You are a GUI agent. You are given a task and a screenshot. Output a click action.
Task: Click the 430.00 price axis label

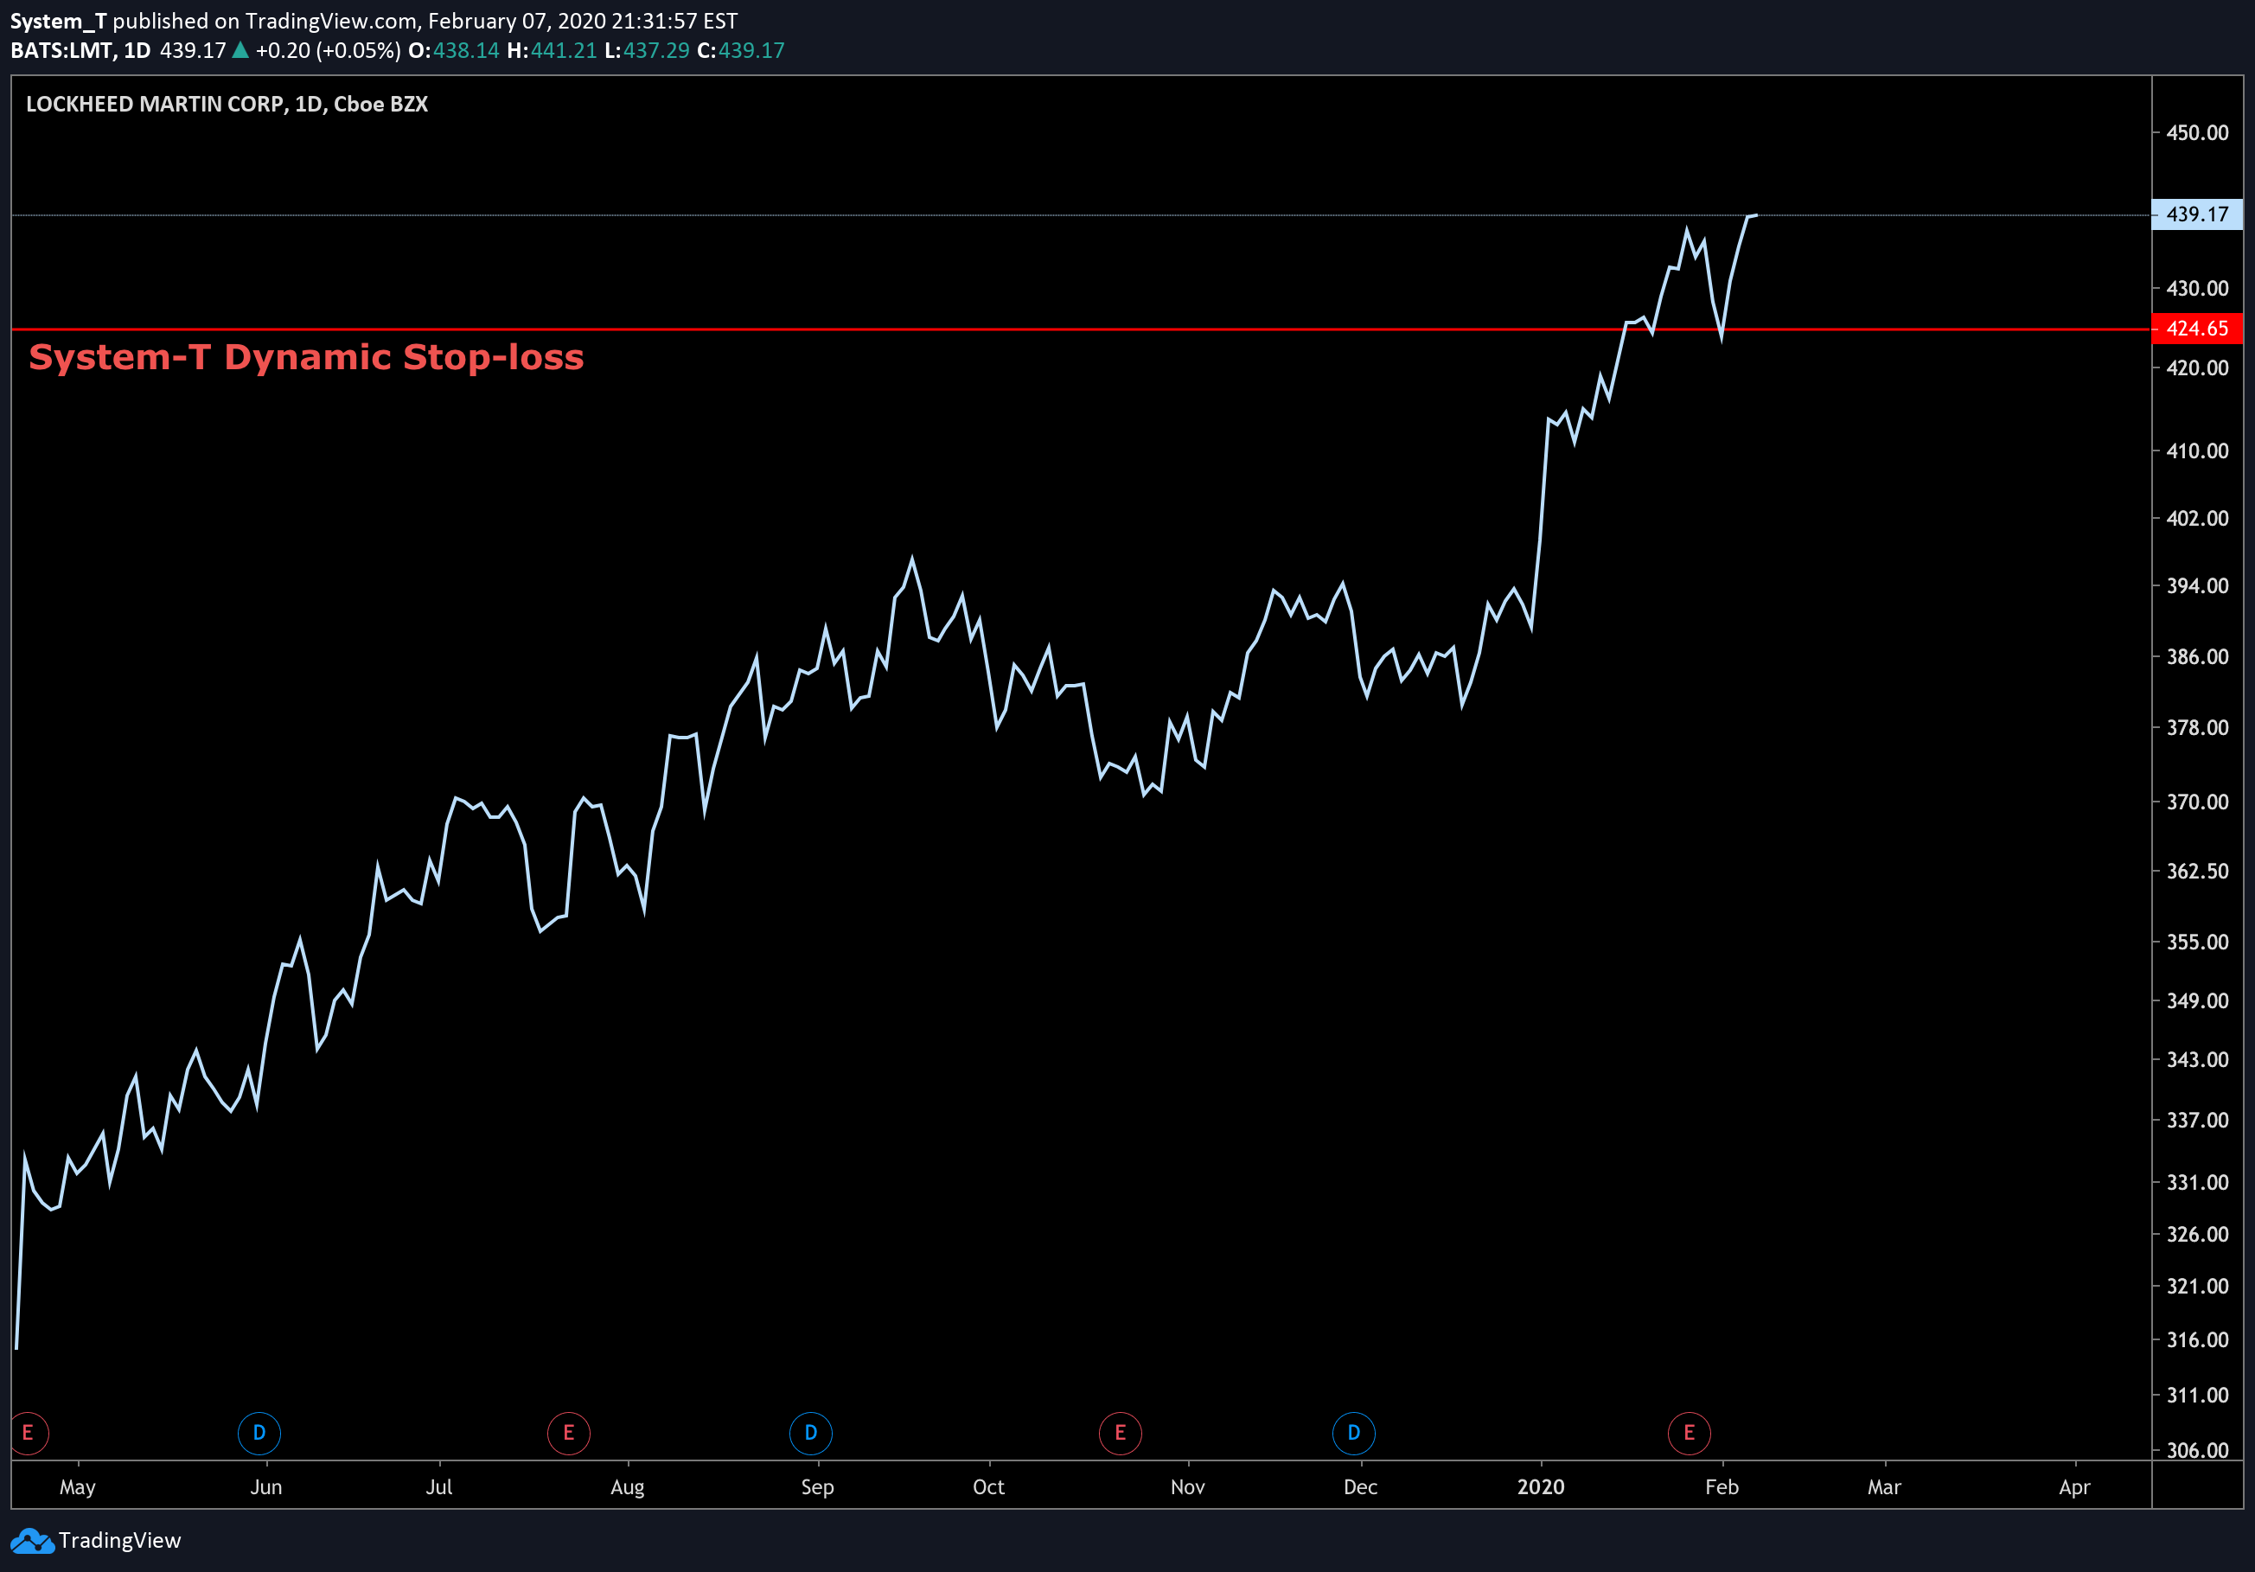coord(2198,289)
